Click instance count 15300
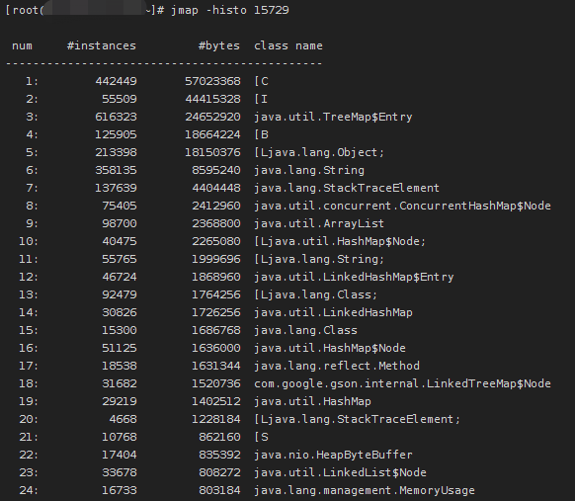Screen dimensions: 575x501 pos(120,330)
